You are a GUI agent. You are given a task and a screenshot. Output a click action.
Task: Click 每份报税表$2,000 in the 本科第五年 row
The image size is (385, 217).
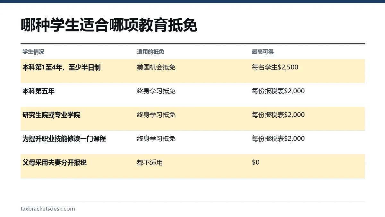point(278,91)
